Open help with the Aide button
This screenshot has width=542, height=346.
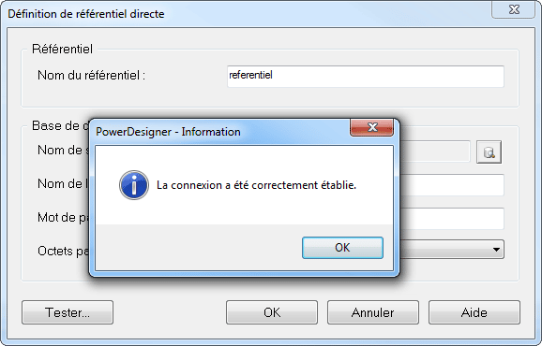(474, 312)
